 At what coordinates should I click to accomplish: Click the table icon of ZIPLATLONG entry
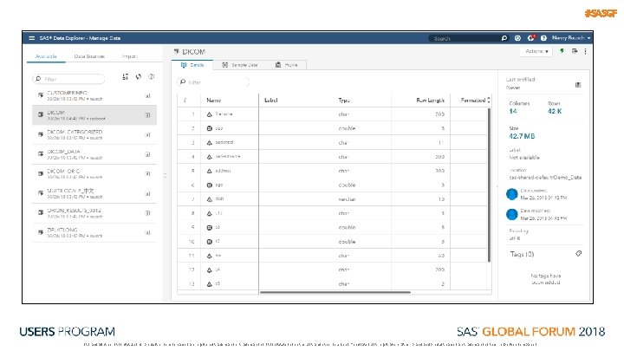[41, 232]
